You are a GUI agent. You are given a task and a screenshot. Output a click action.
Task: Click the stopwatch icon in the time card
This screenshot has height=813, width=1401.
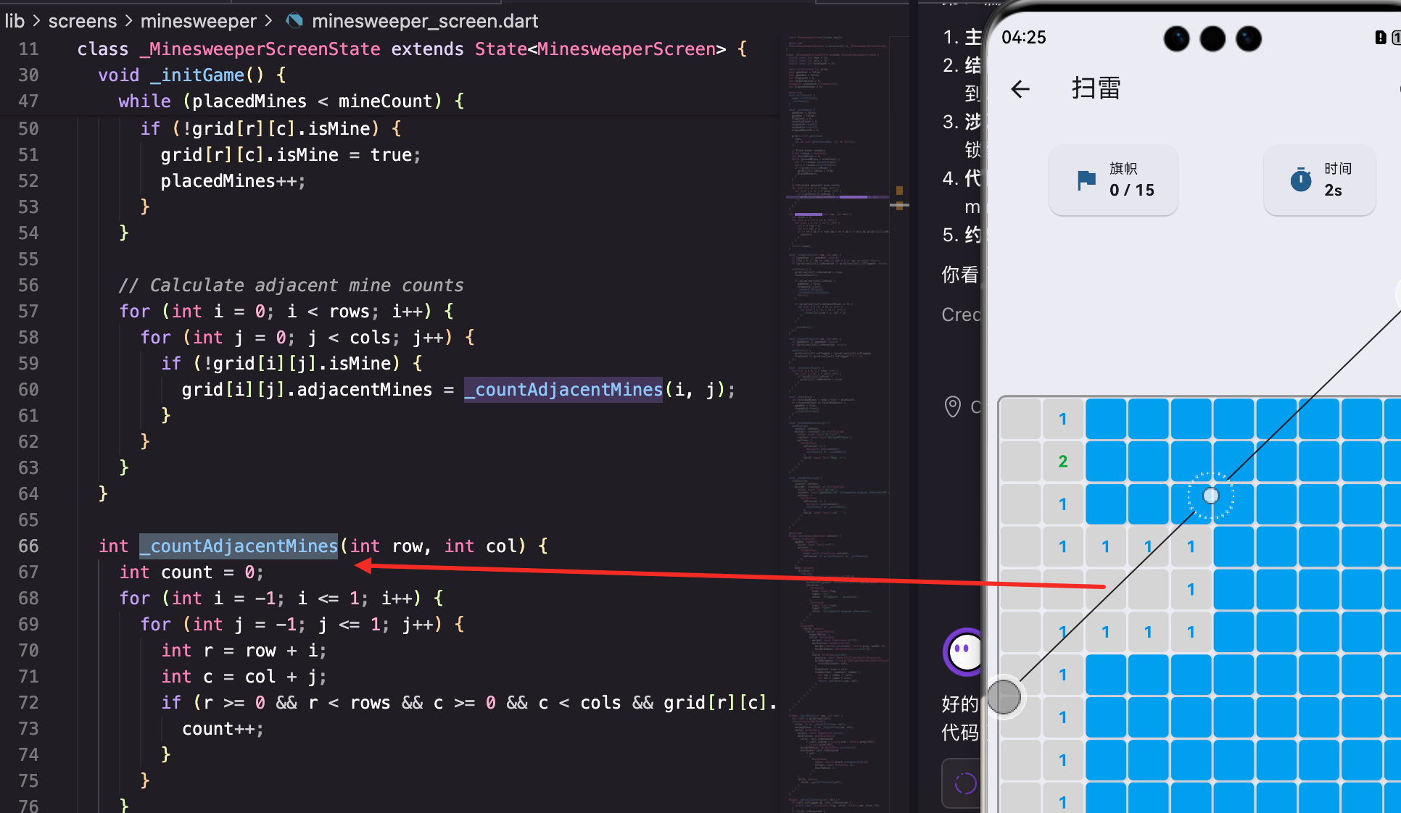click(1301, 180)
